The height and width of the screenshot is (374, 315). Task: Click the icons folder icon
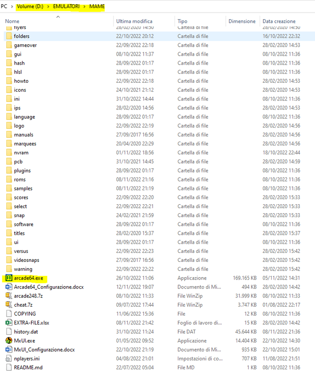(9, 90)
